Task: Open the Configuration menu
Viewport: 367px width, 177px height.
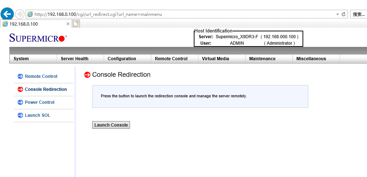Action: point(127,59)
